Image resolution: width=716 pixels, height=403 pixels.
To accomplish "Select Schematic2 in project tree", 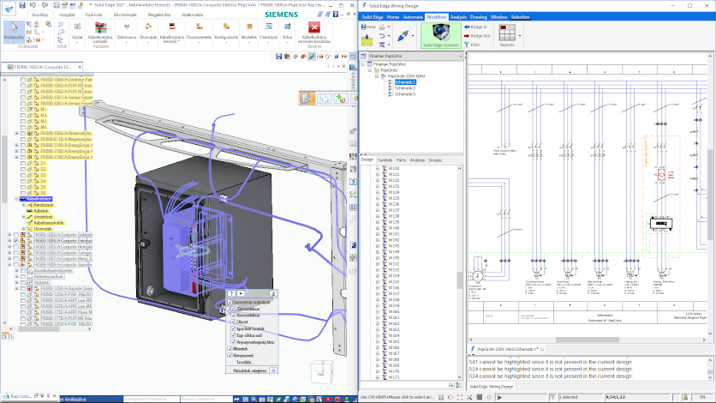I will pos(405,88).
